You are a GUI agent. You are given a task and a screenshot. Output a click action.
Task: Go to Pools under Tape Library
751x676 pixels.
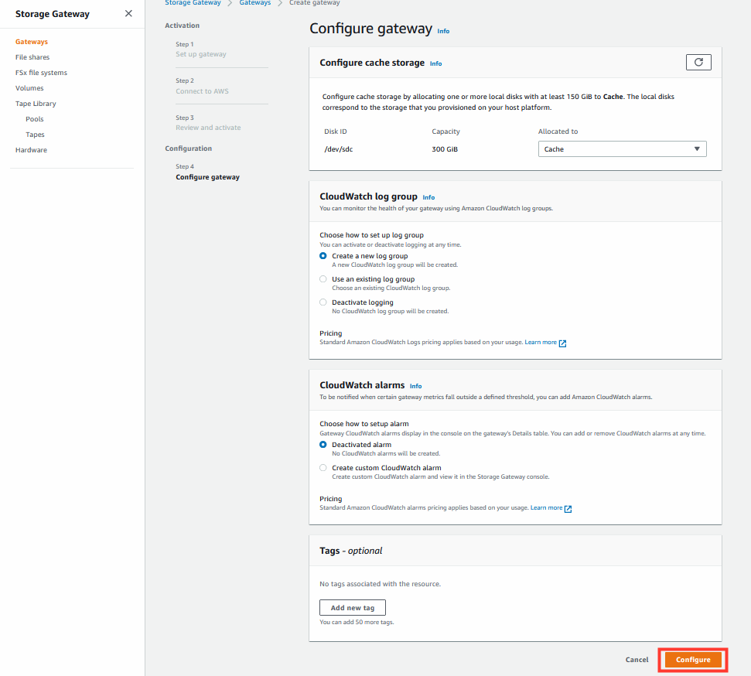pyautogui.click(x=35, y=119)
